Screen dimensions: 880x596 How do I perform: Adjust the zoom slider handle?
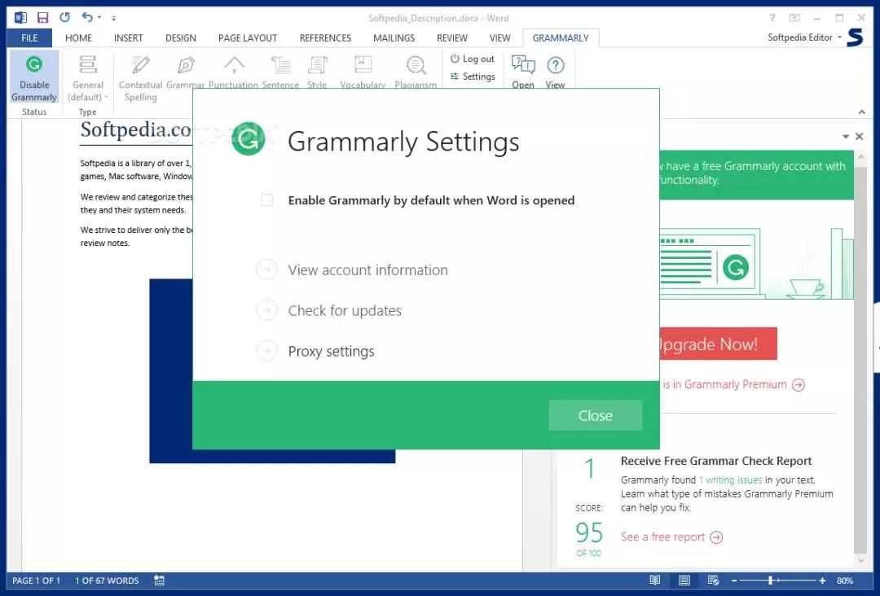[771, 581]
